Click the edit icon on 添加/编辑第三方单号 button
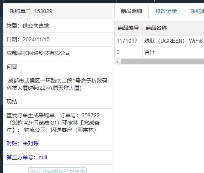The width and height of the screenshot is (204, 173). point(32,171)
